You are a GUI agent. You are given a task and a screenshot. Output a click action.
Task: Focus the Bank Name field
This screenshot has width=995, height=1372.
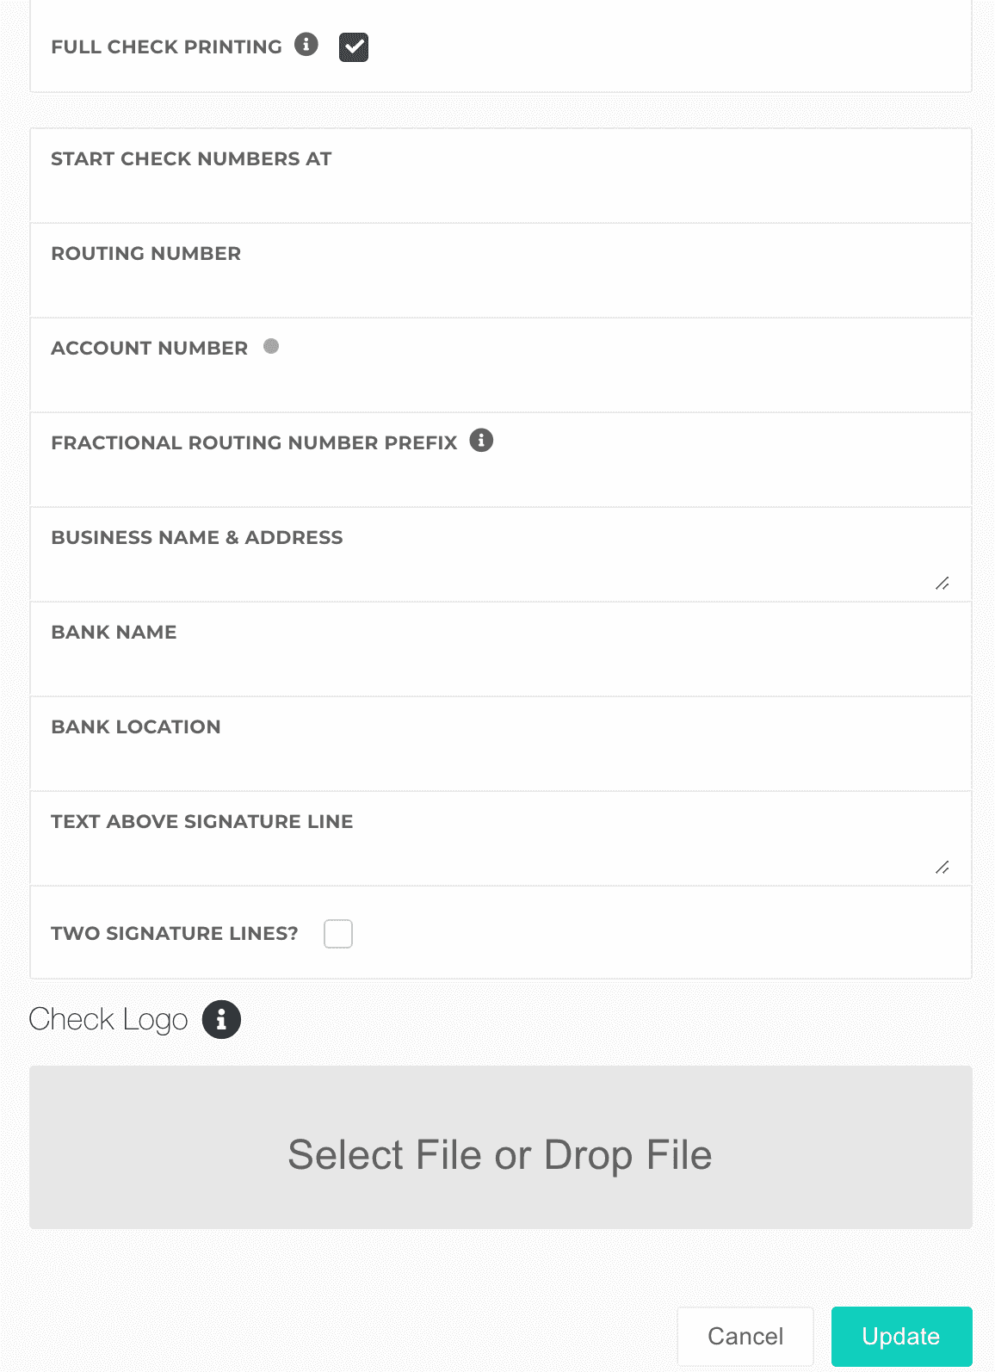click(x=499, y=668)
